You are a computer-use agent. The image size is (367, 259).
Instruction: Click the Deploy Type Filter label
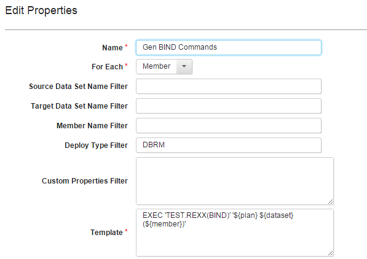96,145
